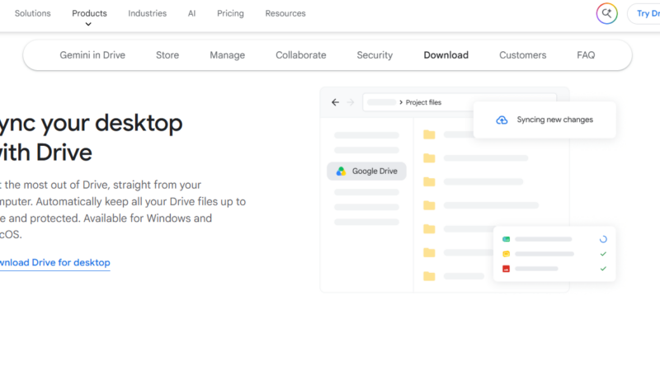Image resolution: width=660 pixels, height=371 pixels.
Task: Click the Project files breadcrumb text
Action: point(423,102)
